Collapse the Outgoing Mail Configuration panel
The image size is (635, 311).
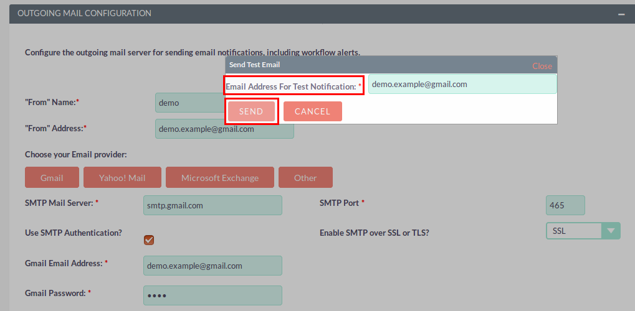pyautogui.click(x=621, y=14)
